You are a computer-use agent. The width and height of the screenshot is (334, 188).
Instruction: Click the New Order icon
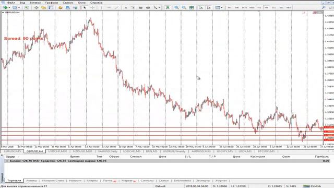(x=68, y=8)
